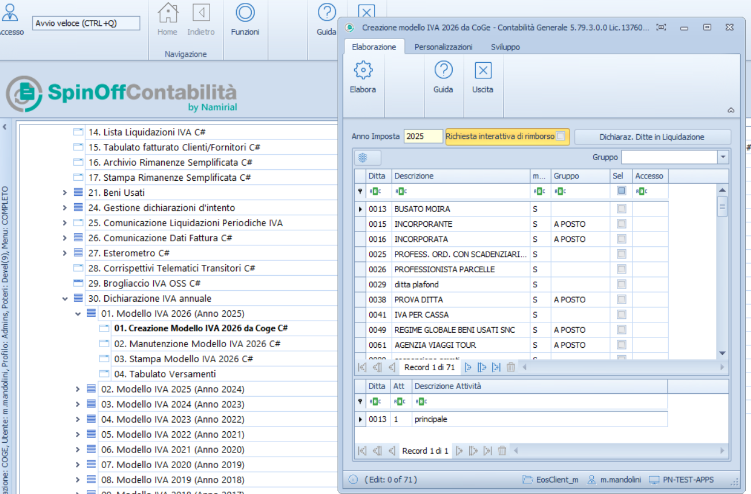Enable Richiesta interattiva di rimborso checkbox

coord(561,136)
